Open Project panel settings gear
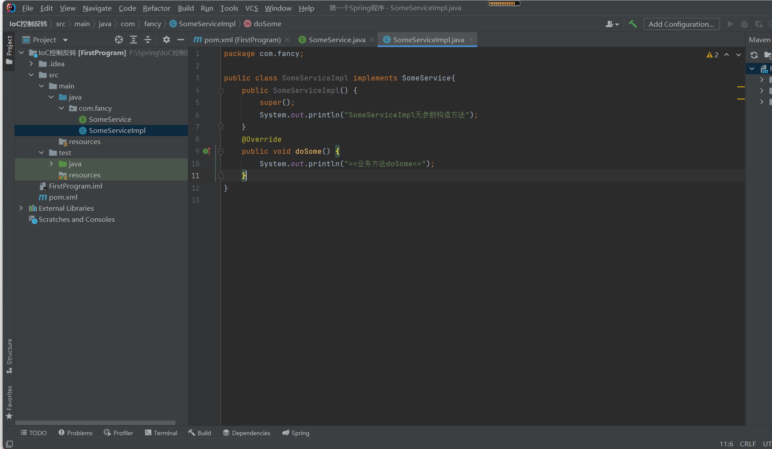This screenshot has height=449, width=772. tap(167, 40)
